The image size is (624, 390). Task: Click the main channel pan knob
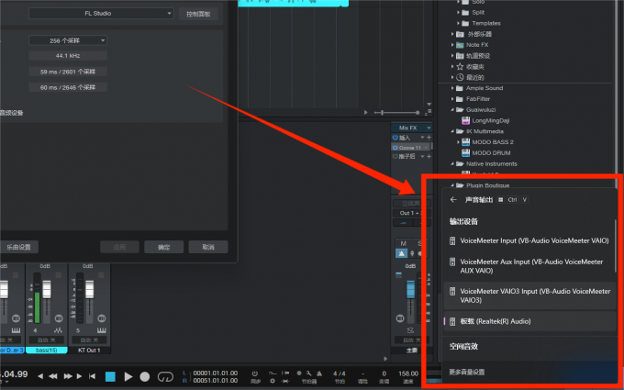pos(400,318)
